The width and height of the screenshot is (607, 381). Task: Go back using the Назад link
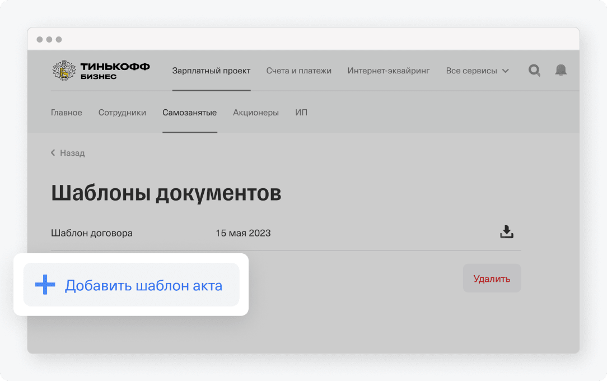[68, 153]
